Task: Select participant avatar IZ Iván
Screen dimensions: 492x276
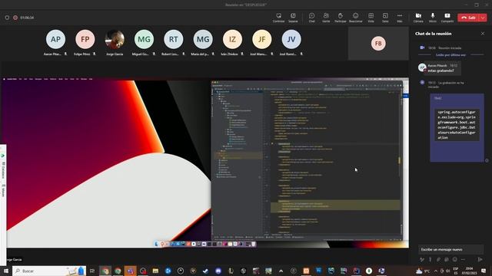Action: 232,39
